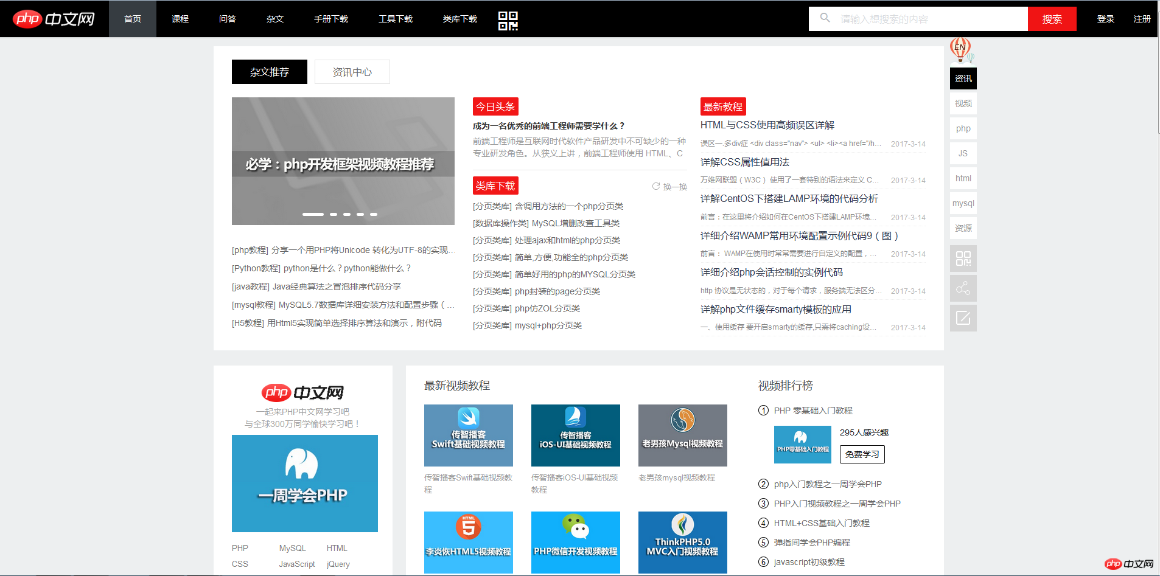Click jQuery category link in promo card

point(338,564)
